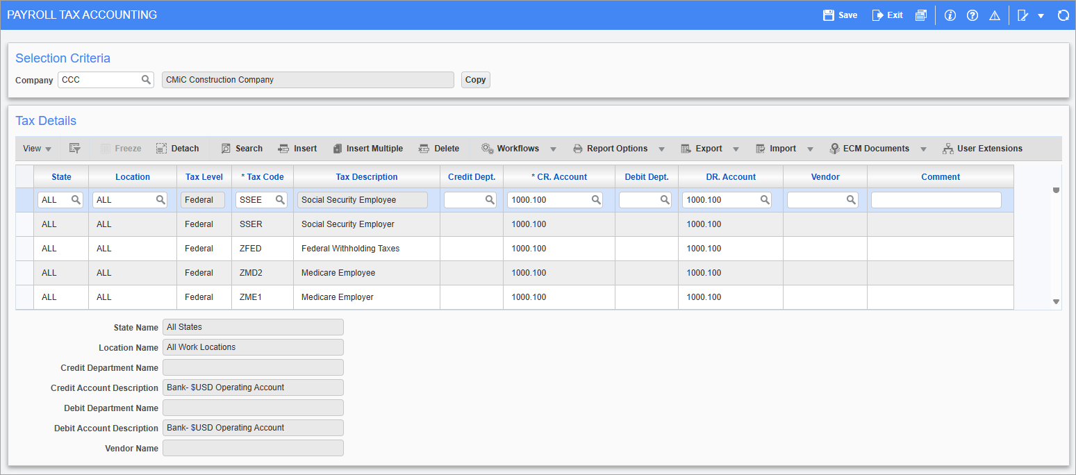1076x475 pixels.
Task: Edit the Company code field CCC
Action: point(99,80)
